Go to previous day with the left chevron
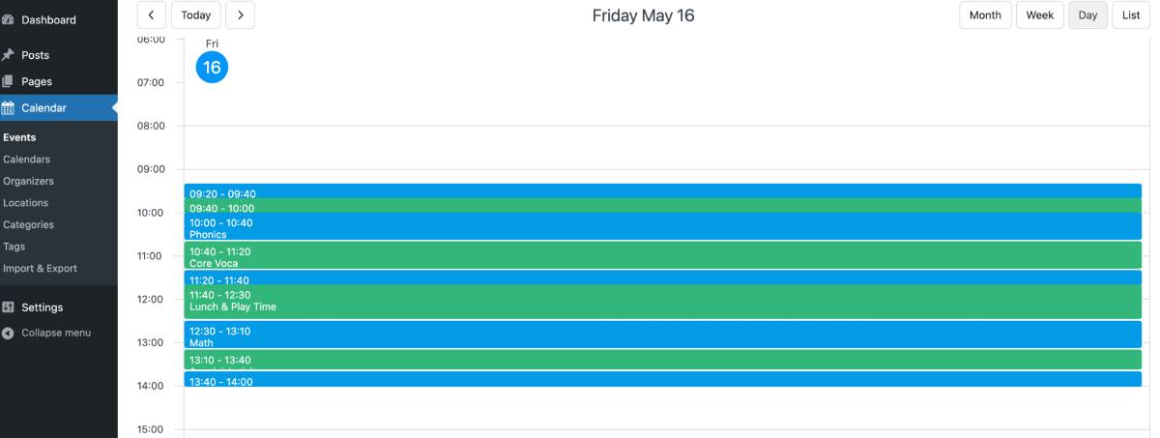The image size is (1160, 438). [151, 15]
